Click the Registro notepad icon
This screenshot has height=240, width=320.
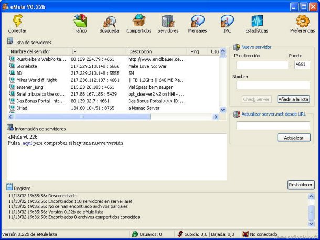click(x=9, y=187)
